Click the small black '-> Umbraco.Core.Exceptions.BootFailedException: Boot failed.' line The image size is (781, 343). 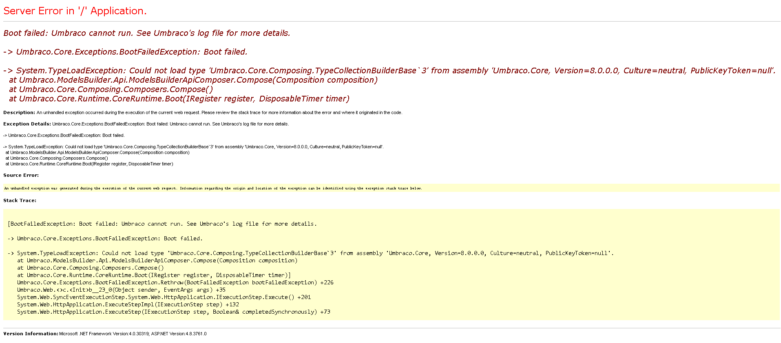pos(64,135)
